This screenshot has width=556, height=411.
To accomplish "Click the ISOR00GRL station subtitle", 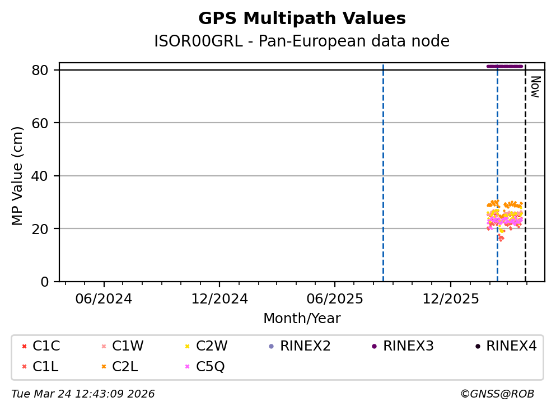I will 302,41.
